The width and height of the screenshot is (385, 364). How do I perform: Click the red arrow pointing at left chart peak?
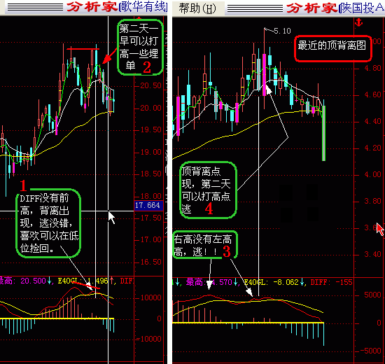(x=109, y=56)
